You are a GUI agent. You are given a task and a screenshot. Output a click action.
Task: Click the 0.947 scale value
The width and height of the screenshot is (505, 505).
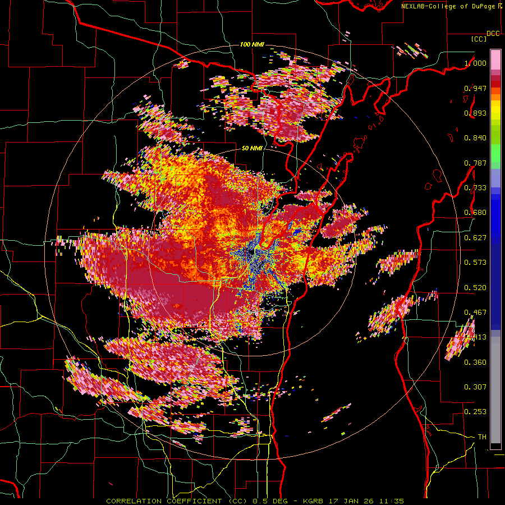475,88
